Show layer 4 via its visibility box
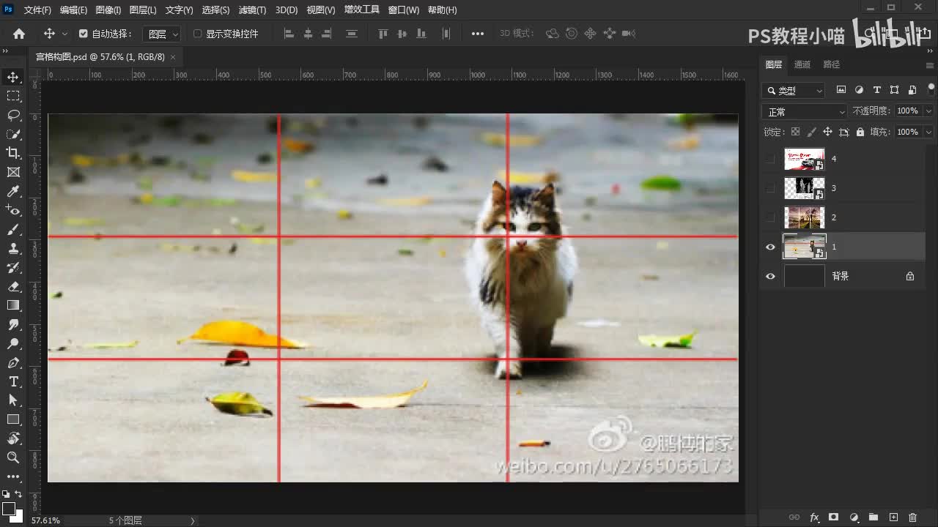This screenshot has width=938, height=527. 770,159
